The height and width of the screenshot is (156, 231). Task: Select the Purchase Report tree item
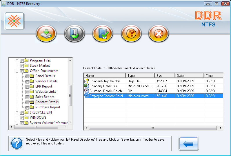[48, 107]
